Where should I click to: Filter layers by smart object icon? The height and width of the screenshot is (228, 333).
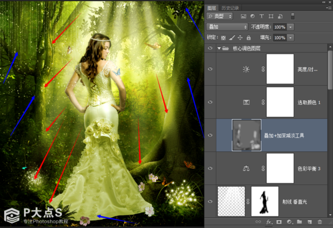(x=280, y=16)
